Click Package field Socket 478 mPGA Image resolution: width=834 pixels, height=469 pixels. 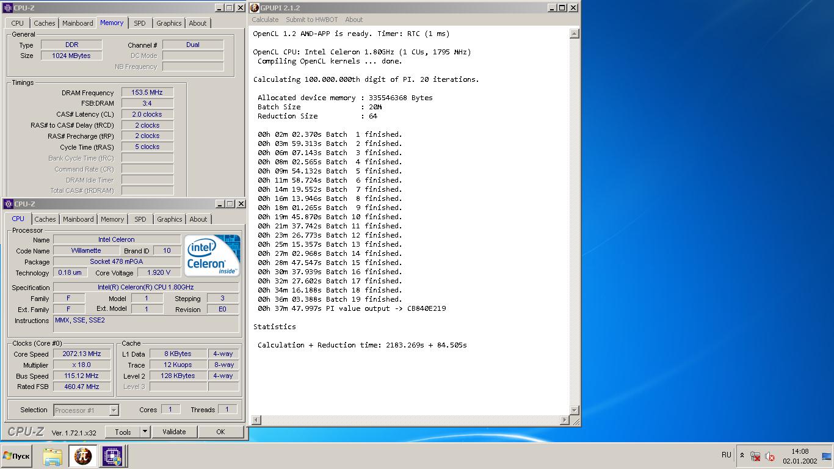117,261
